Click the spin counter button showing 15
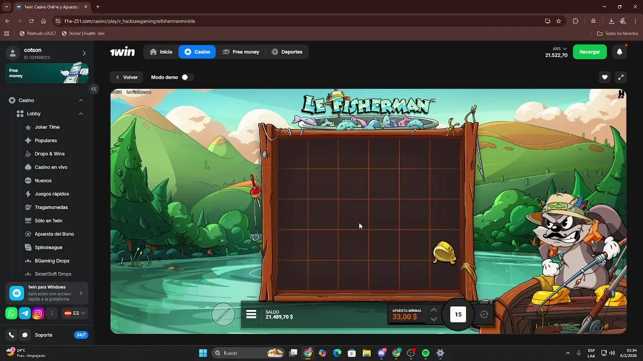 (458, 314)
